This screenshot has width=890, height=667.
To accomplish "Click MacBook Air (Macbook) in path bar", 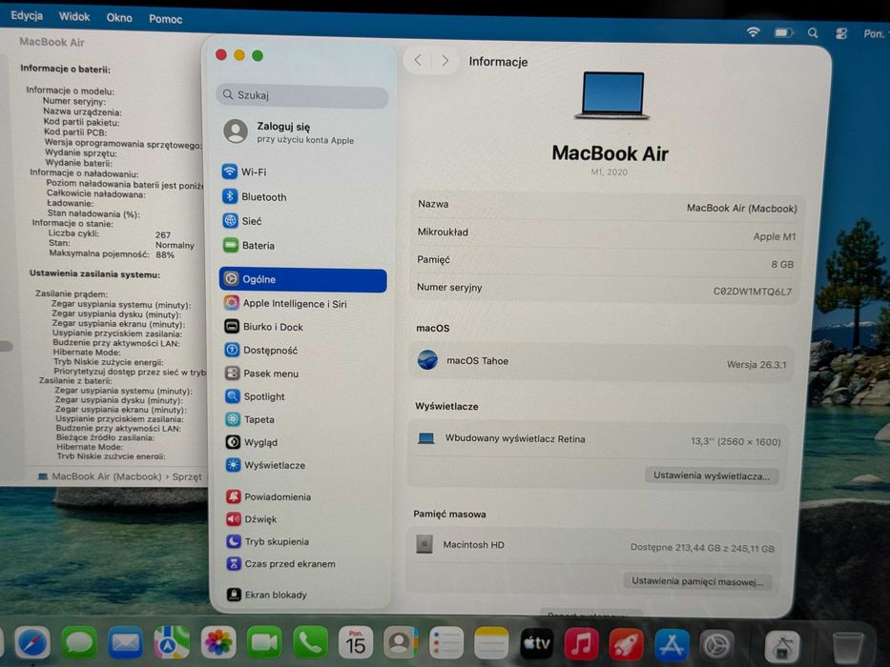I will (100, 476).
